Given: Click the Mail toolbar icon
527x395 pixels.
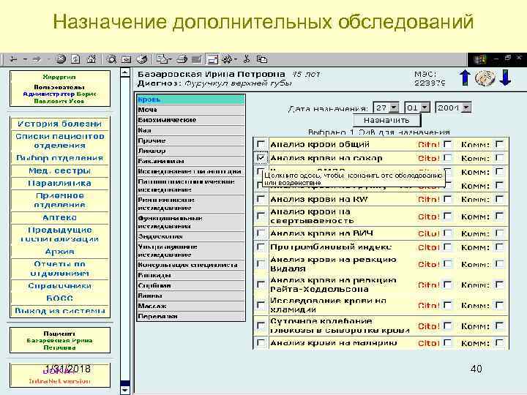Looking at the screenshot, I should 162,59.
